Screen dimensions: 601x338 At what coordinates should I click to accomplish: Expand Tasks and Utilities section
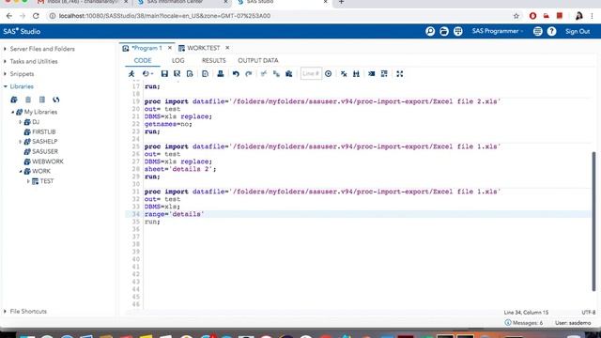5,61
